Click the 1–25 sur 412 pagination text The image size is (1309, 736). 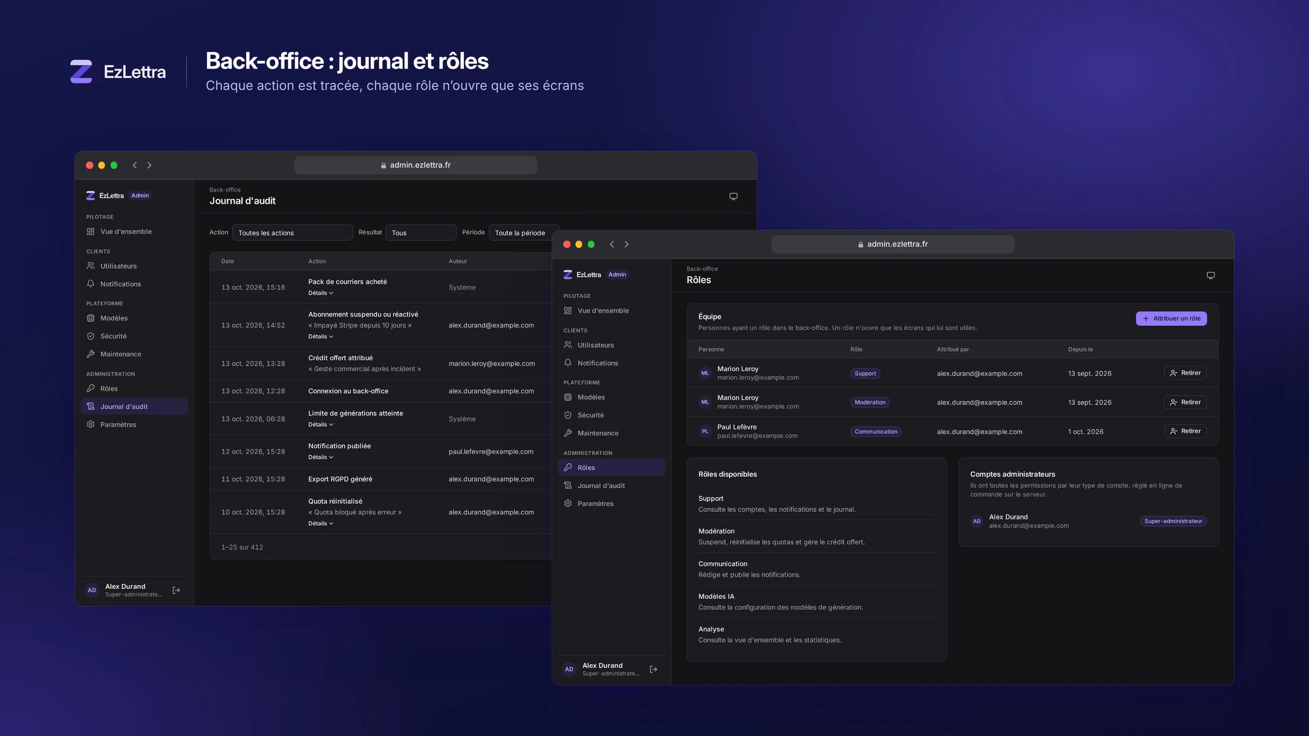point(242,547)
